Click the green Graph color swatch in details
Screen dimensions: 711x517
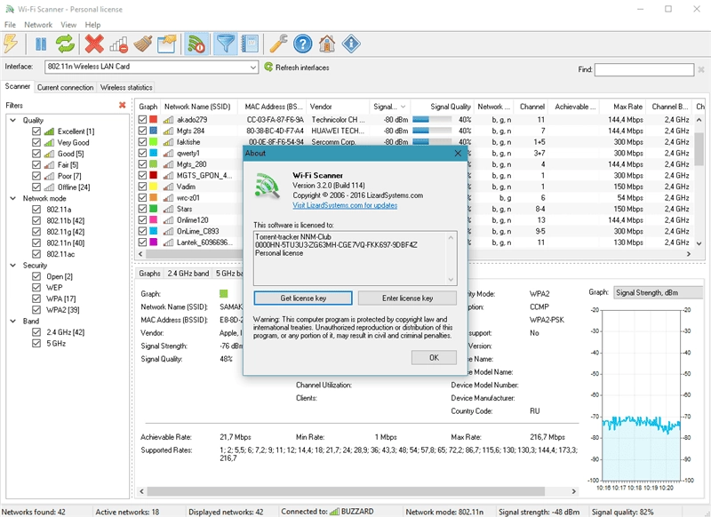(x=224, y=294)
